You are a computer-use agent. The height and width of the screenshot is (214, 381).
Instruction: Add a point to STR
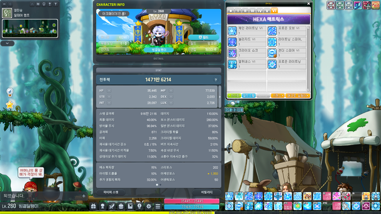[x=109, y=97]
